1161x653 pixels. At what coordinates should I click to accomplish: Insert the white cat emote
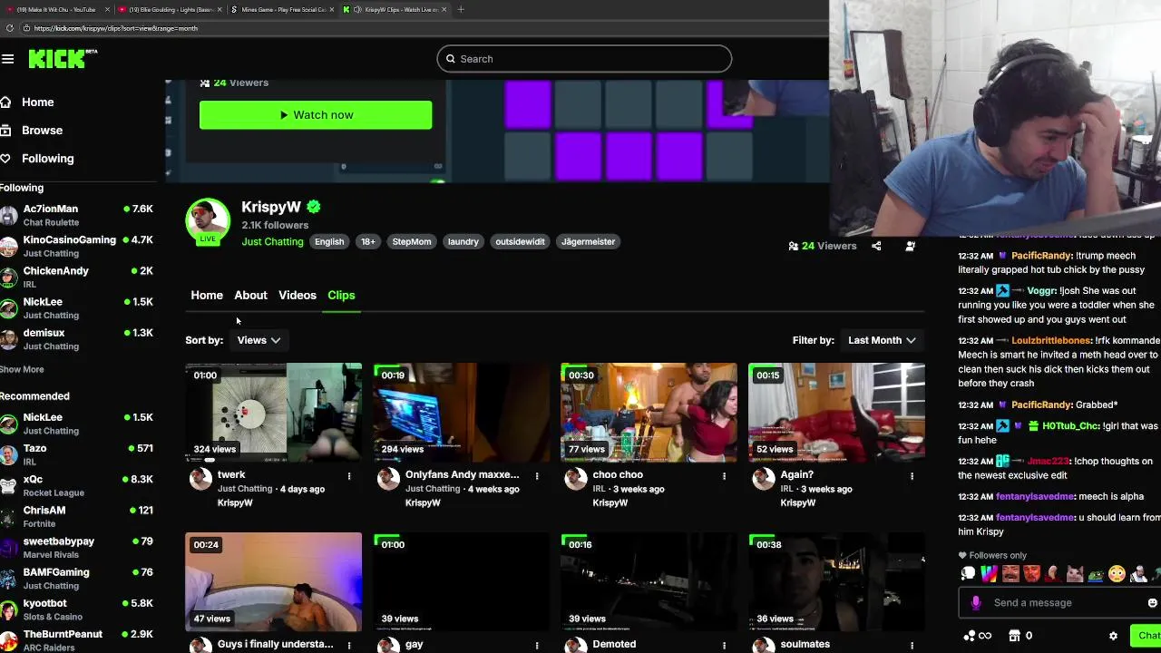point(1074,573)
